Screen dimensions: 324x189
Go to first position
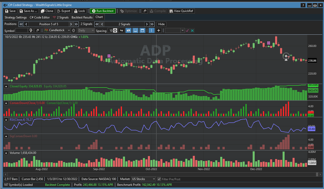(x=21, y=24)
